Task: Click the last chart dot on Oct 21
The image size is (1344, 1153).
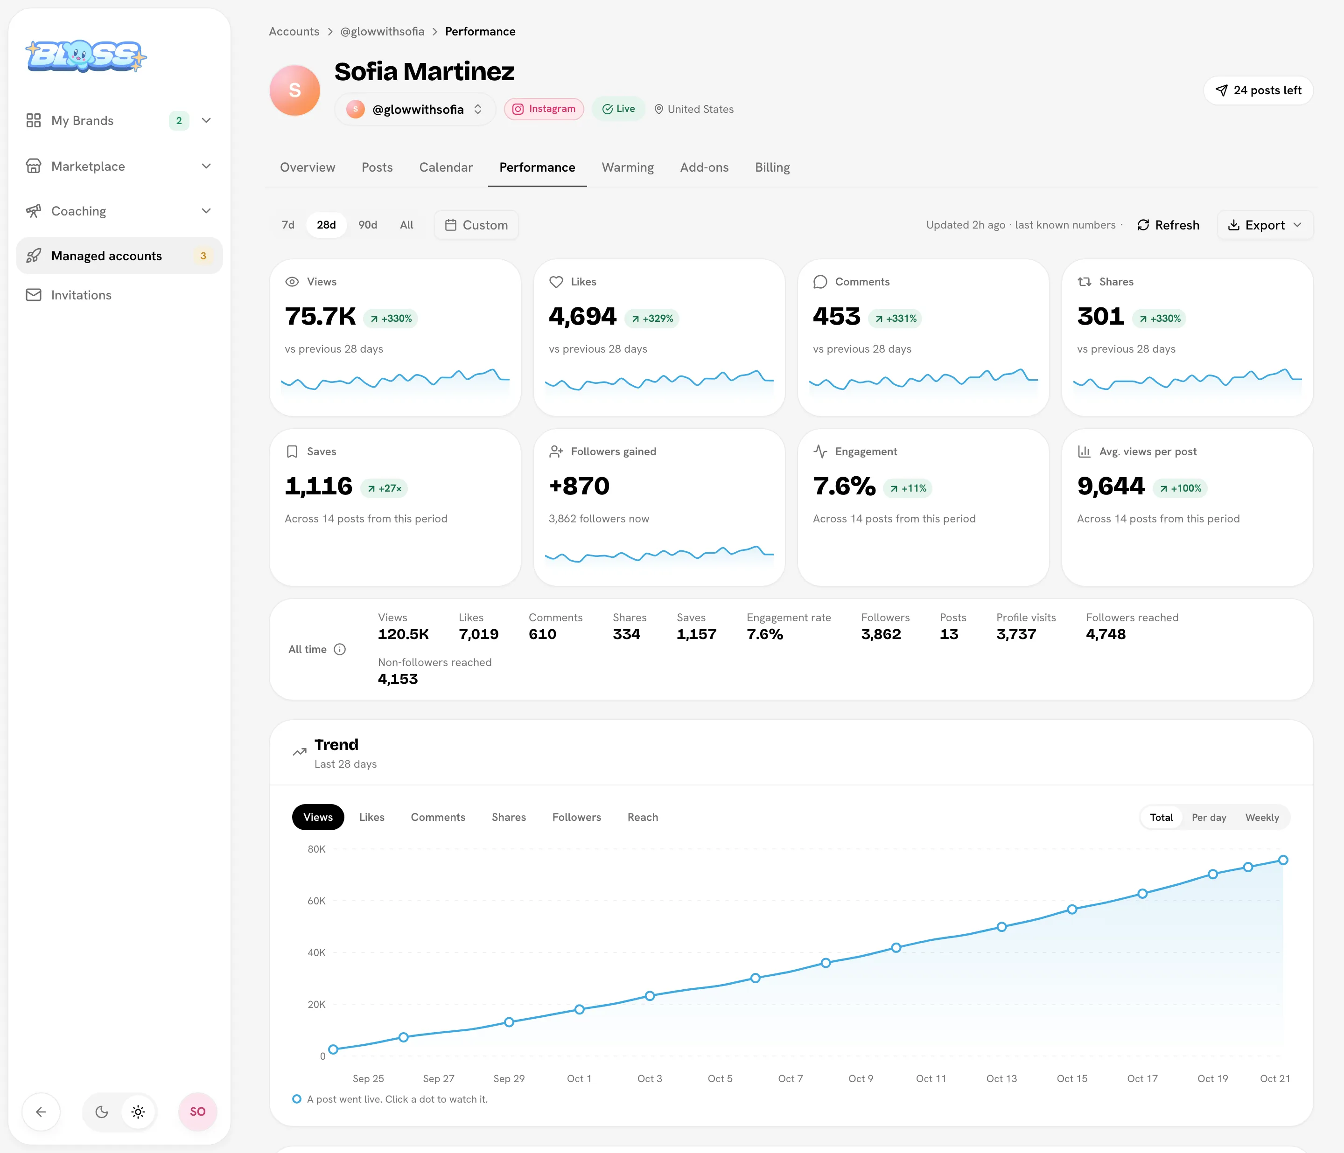Action: pyautogui.click(x=1282, y=860)
